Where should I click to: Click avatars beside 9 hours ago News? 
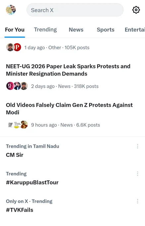click(17, 125)
